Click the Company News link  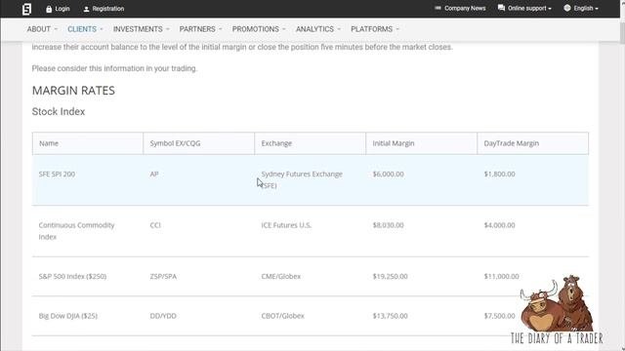[465, 9]
